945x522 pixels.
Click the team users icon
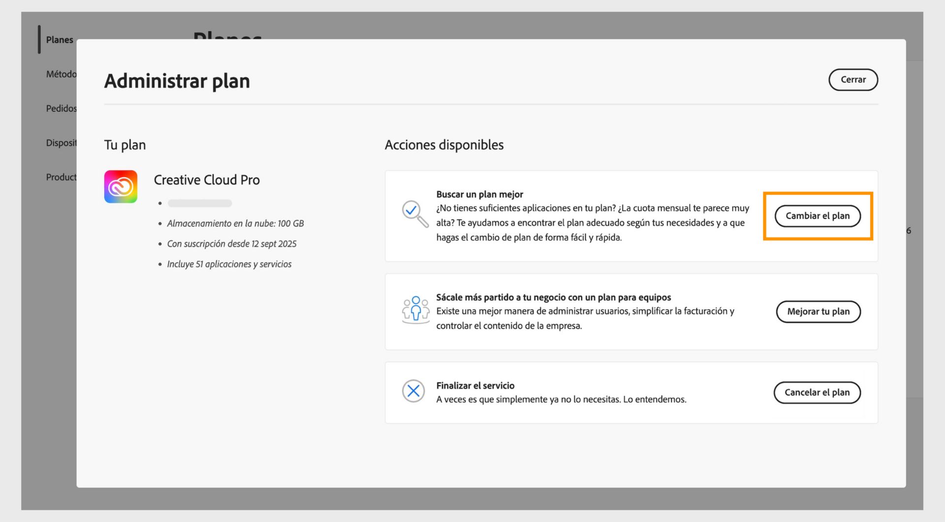coord(415,309)
